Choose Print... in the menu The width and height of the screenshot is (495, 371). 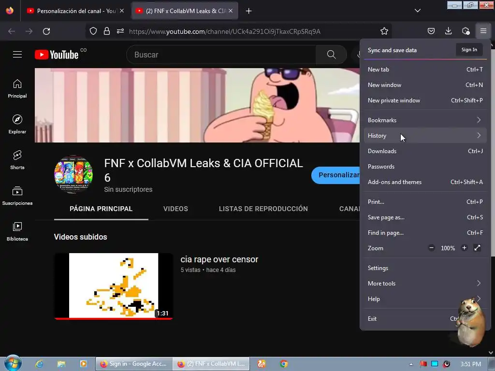click(425, 202)
